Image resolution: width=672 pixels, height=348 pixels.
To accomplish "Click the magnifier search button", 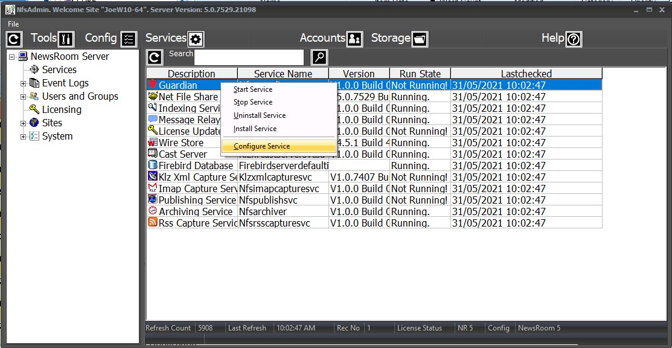I will 319,57.
